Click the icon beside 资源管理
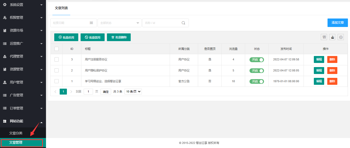 click(x=5, y=69)
